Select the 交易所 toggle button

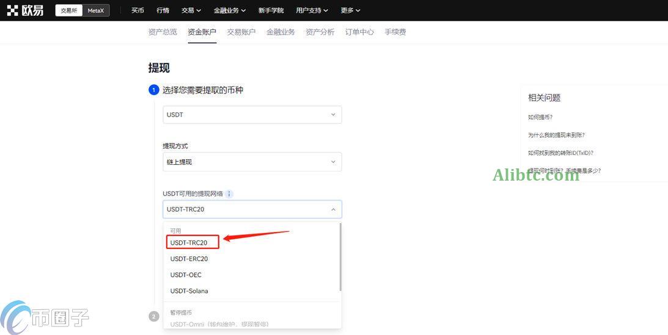click(68, 10)
